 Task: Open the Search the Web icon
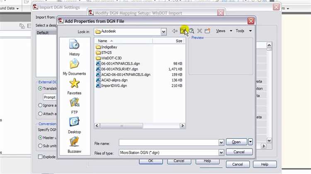click(192, 31)
